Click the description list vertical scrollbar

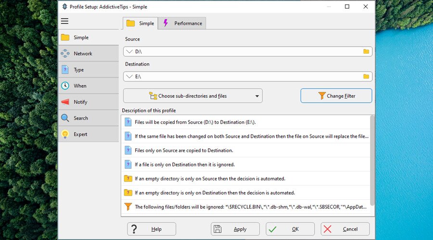point(372,160)
